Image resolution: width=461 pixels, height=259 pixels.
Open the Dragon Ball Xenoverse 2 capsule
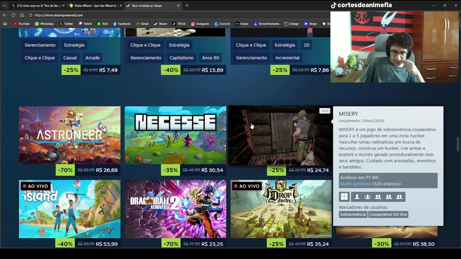(175, 209)
